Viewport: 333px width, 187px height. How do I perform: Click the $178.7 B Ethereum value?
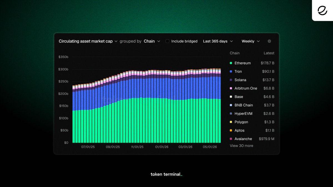pos(268,63)
